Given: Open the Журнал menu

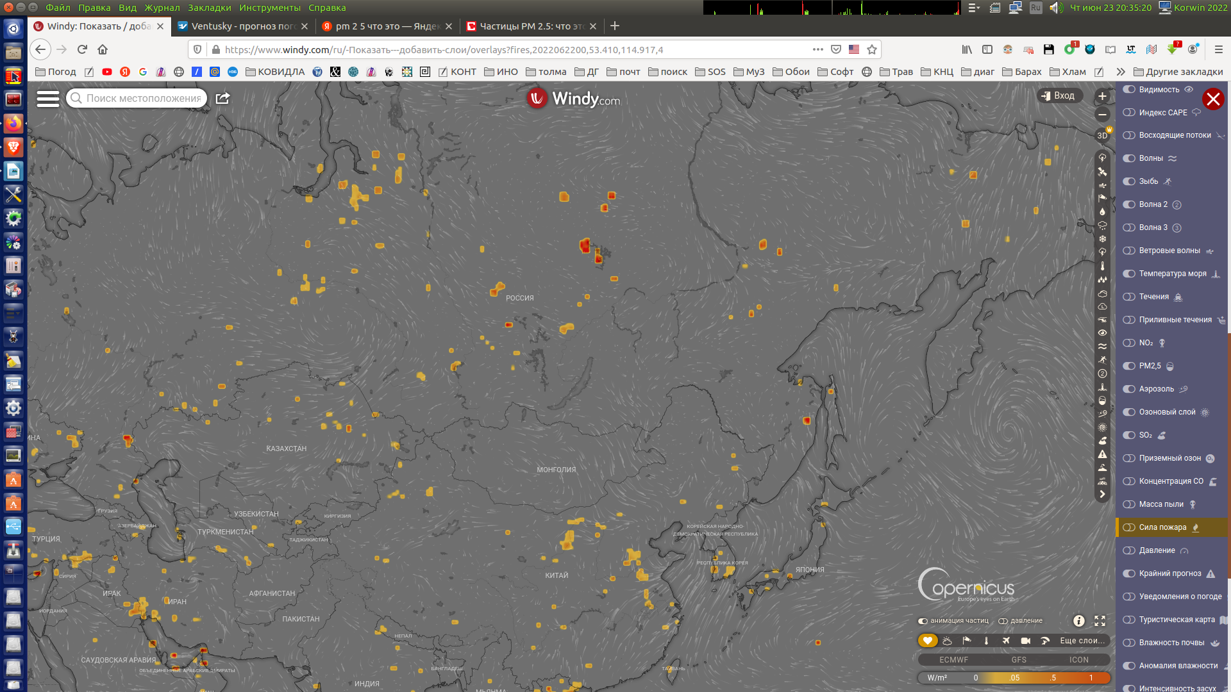Looking at the screenshot, I should click(162, 8).
